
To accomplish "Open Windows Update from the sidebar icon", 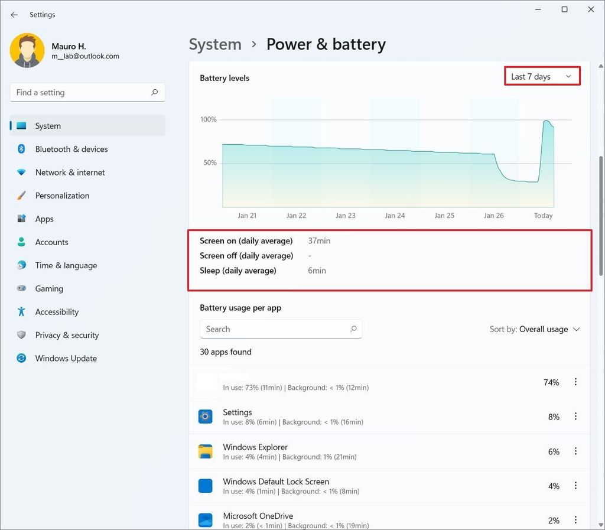I will (19, 358).
